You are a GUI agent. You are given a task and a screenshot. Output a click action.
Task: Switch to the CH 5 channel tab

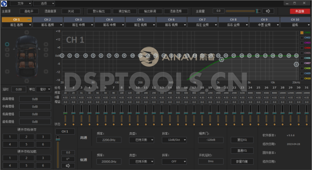pos(140,19)
